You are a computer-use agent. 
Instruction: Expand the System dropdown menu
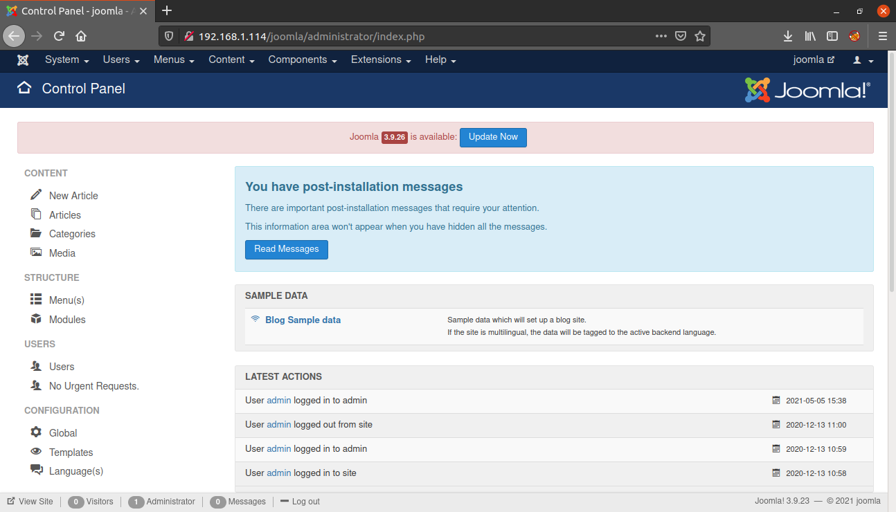[67, 60]
